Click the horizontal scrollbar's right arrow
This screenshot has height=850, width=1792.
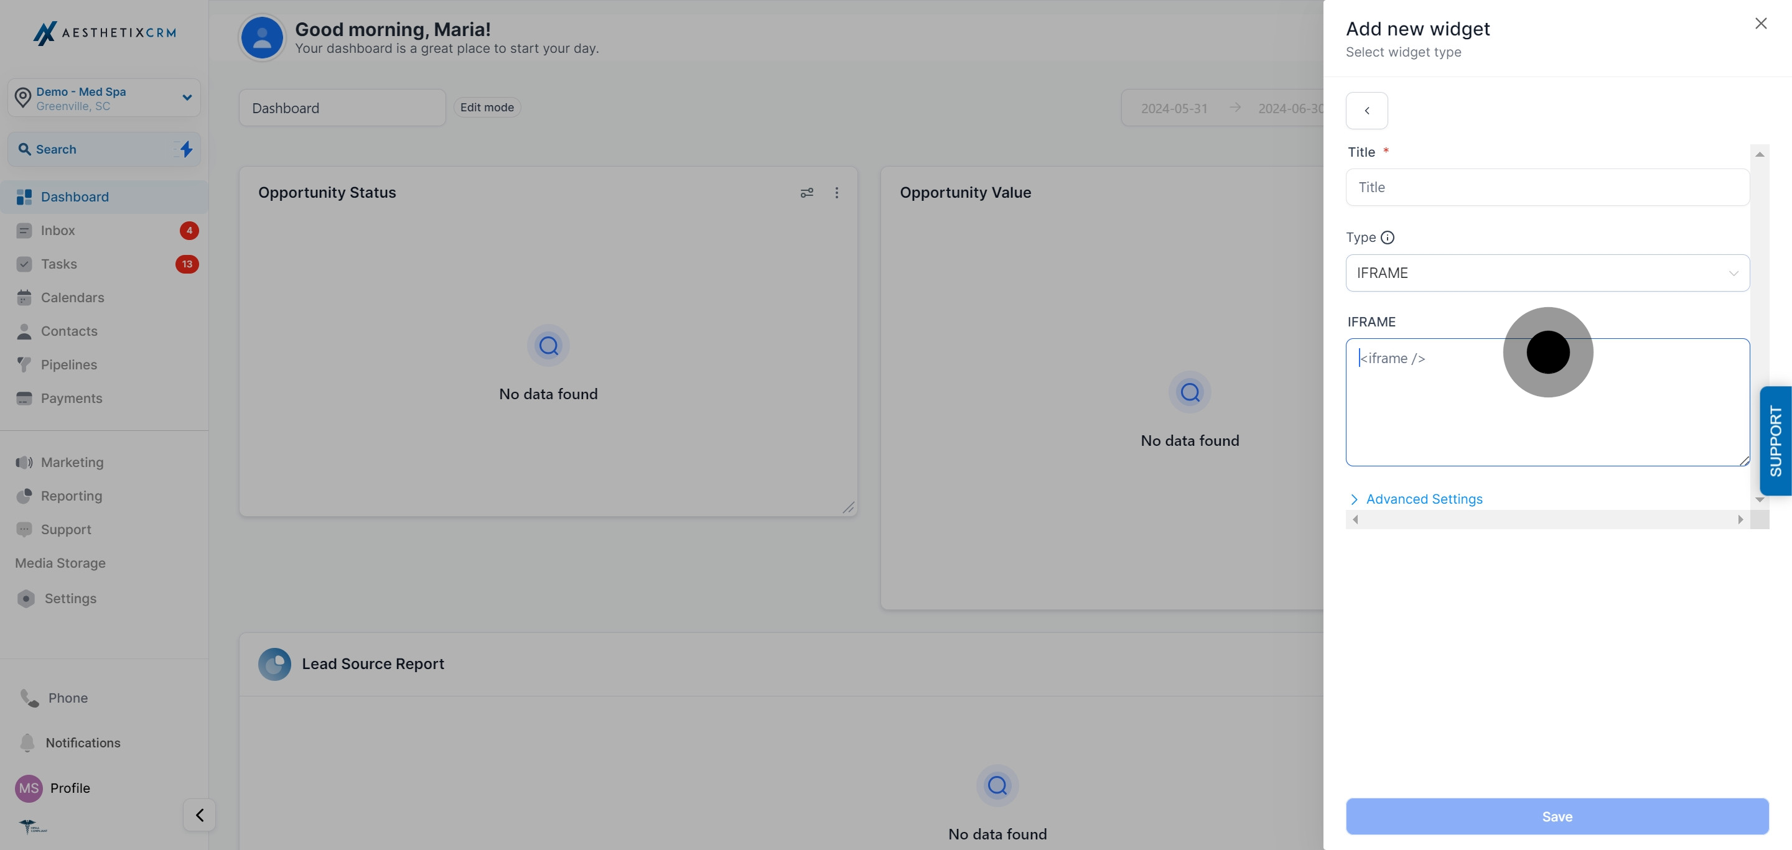pyautogui.click(x=1740, y=520)
